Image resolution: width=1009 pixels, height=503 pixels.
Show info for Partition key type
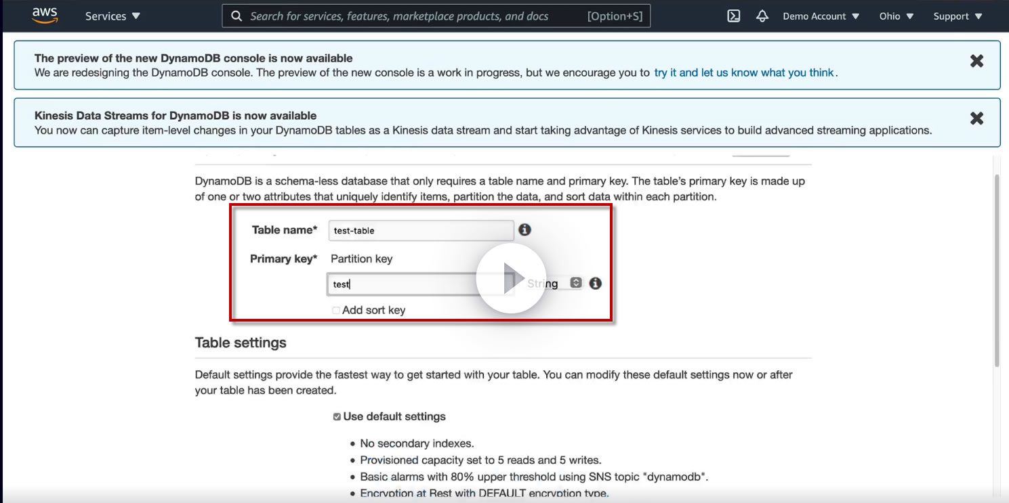pos(595,283)
